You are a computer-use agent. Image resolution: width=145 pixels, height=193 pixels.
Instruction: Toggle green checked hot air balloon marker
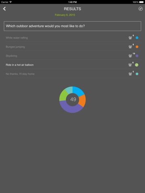(x=137, y=65)
